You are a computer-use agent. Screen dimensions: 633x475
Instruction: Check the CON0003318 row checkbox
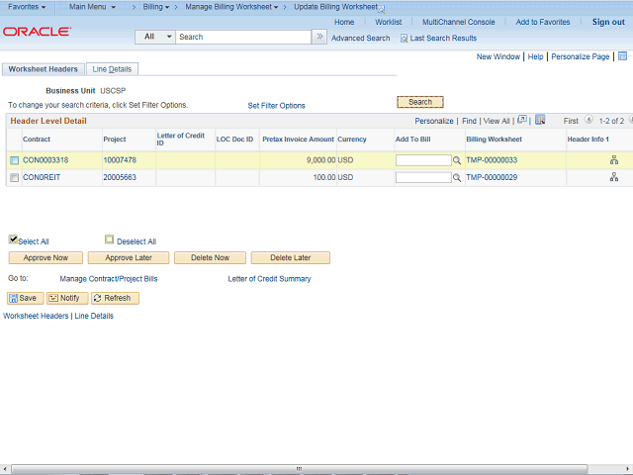(x=14, y=160)
